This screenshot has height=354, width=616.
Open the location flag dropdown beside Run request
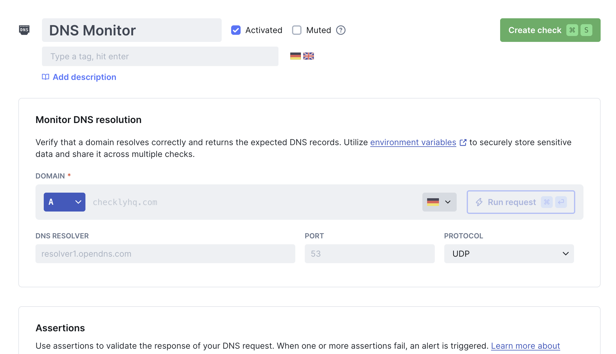point(439,202)
